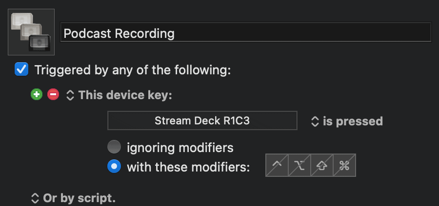Toggle the Shift modifier key icon
This screenshot has width=439, height=206.
(322, 165)
